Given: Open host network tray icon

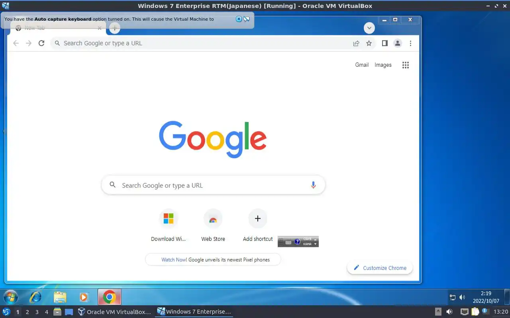Looking at the screenshot, I should click(x=464, y=312).
